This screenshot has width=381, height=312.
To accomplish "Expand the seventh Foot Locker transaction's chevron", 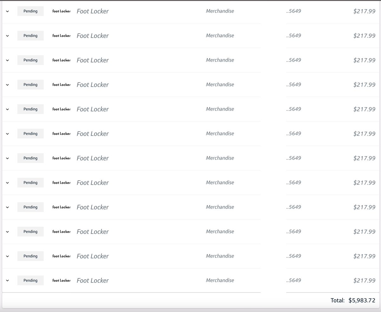I will coord(7,158).
